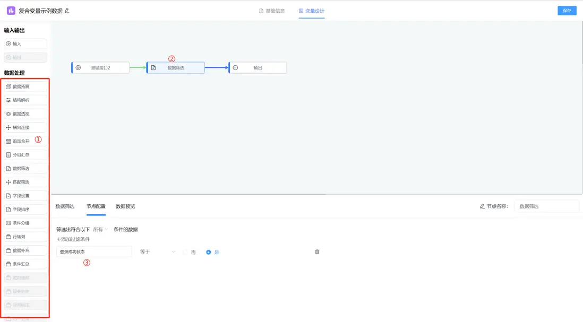Click the 数据处理 section heading
583x322 pixels.
[x=14, y=73]
